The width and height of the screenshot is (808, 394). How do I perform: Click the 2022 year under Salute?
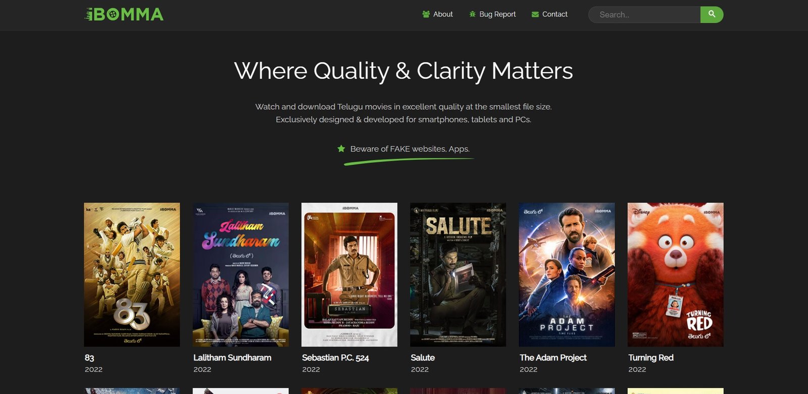tap(420, 369)
